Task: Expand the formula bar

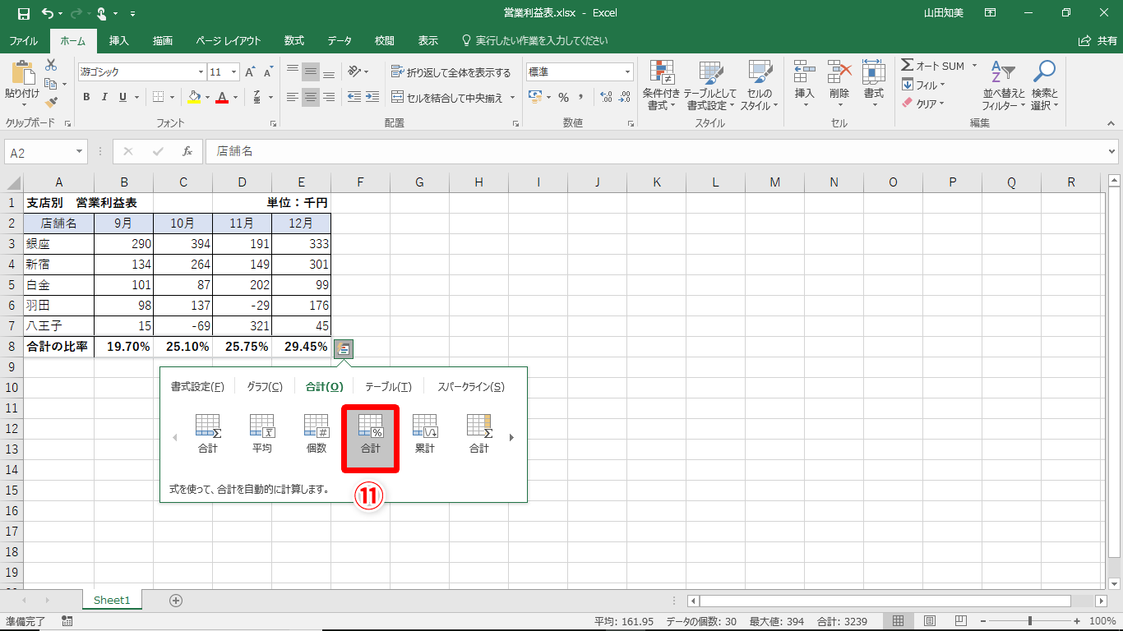Action: coord(1112,152)
